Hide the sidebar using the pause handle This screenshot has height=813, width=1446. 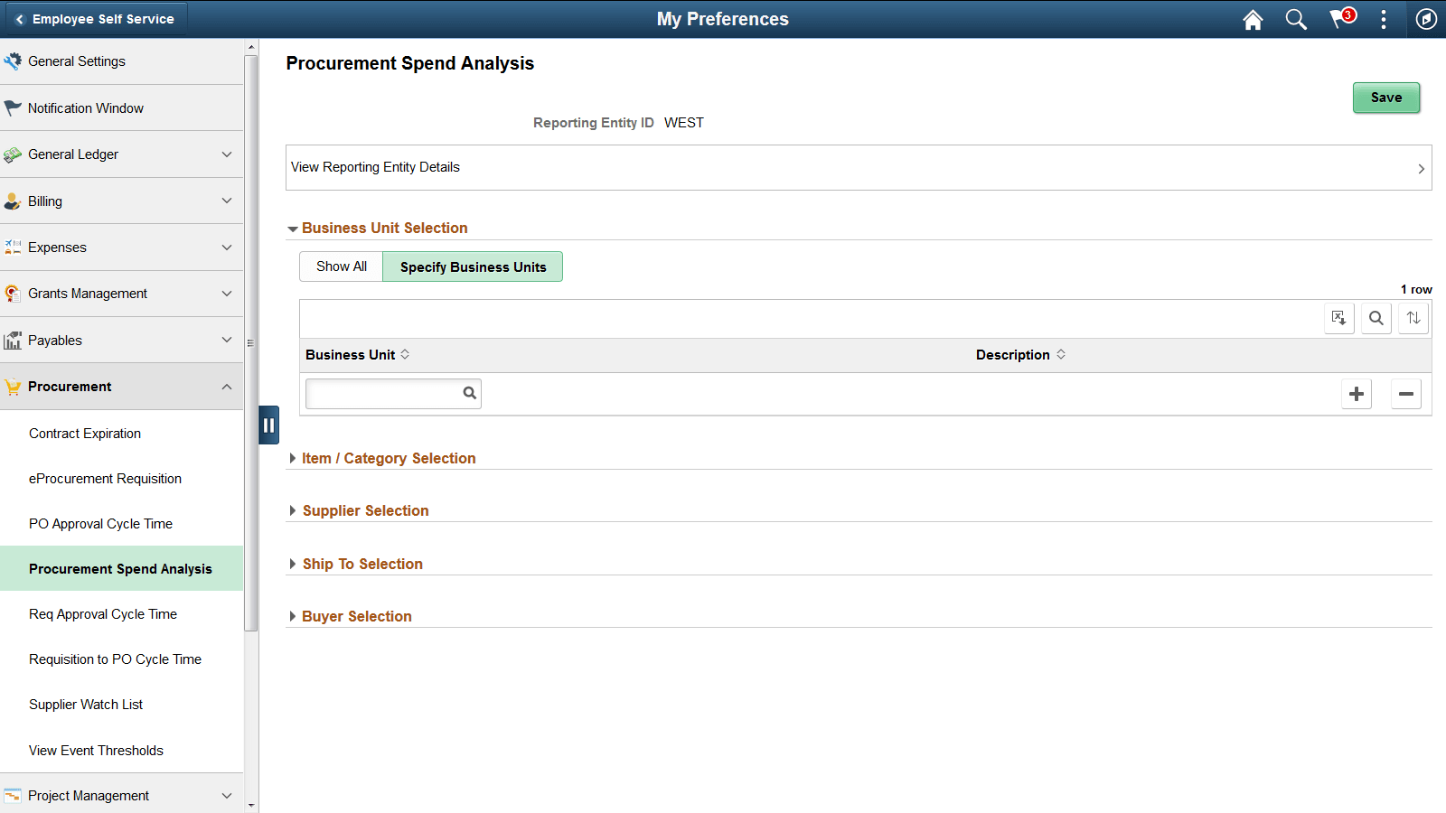tap(268, 425)
